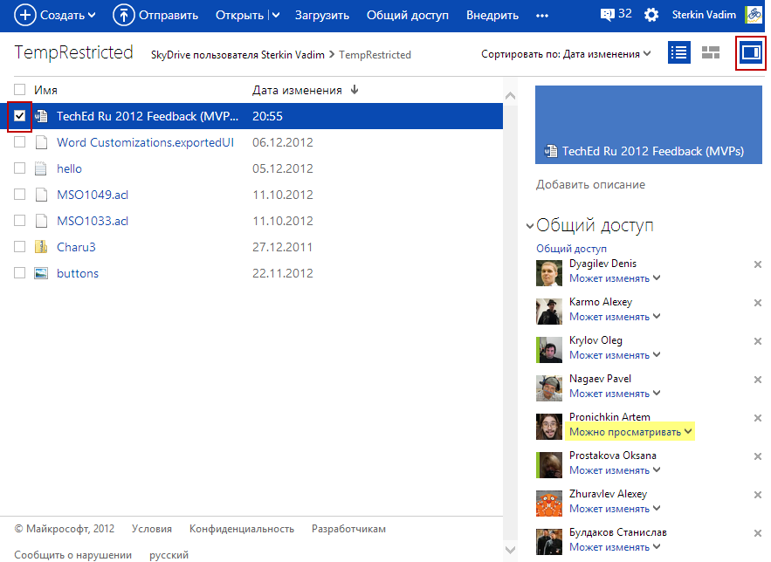Click file icon beside MSO1049.acl
The image size is (771, 562).
[x=41, y=195]
